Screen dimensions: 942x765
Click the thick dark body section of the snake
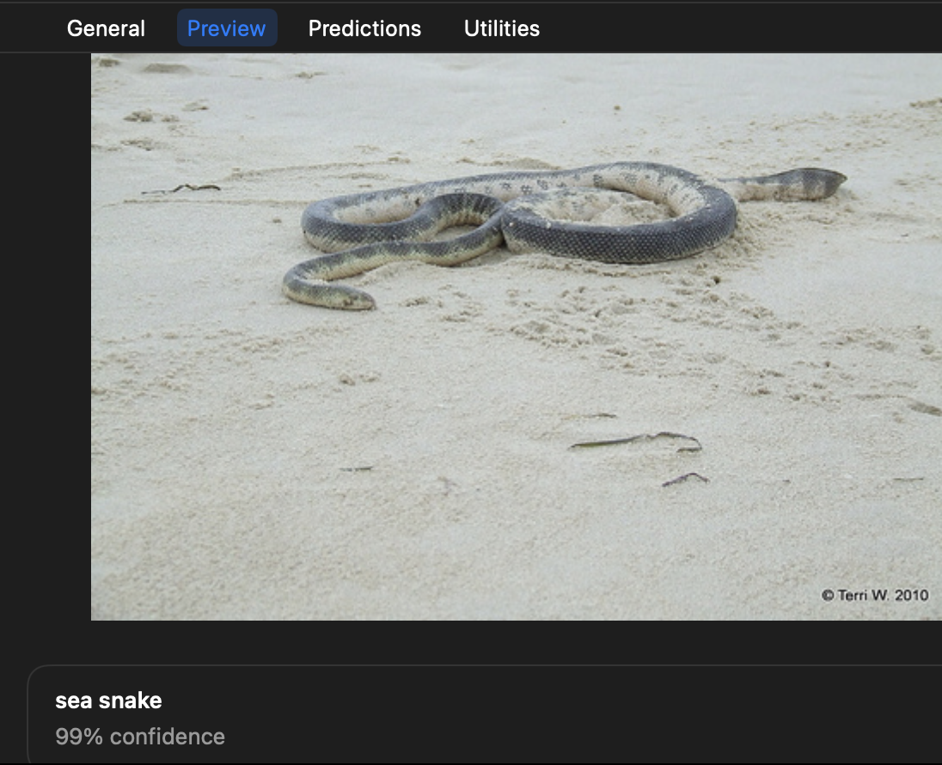(x=619, y=242)
